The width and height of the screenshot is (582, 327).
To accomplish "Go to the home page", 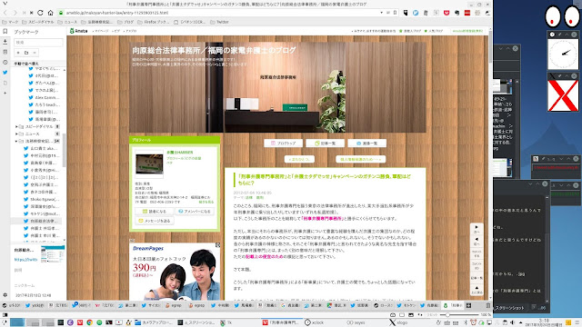I will tap(51, 13).
